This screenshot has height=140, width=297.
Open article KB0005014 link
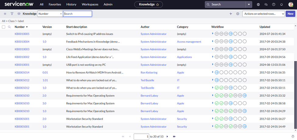pos(22,73)
